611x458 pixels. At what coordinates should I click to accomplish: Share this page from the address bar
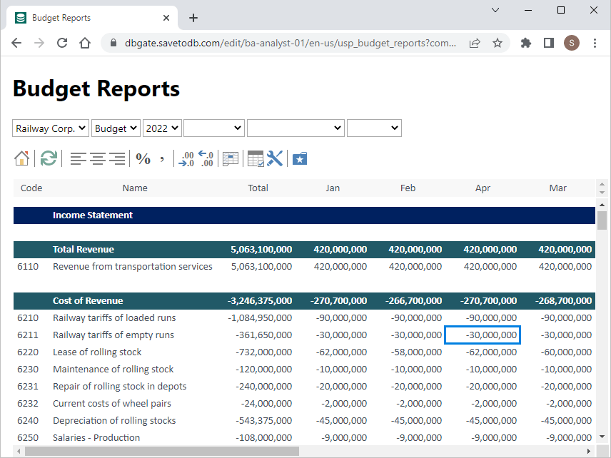[x=475, y=43]
